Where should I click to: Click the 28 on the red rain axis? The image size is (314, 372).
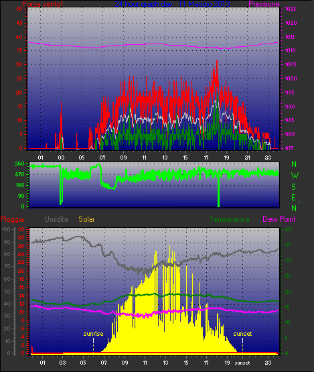(21, 238)
